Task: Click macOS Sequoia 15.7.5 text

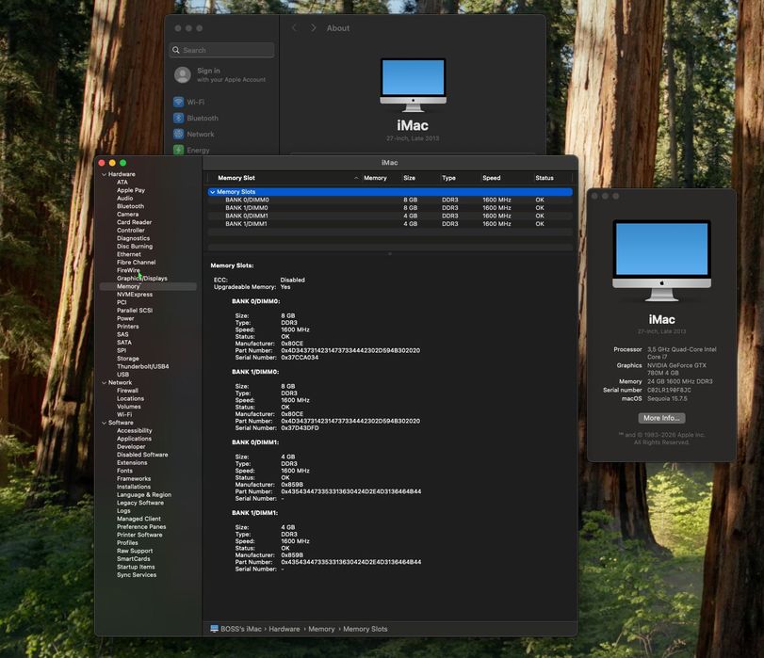Action: (x=667, y=398)
